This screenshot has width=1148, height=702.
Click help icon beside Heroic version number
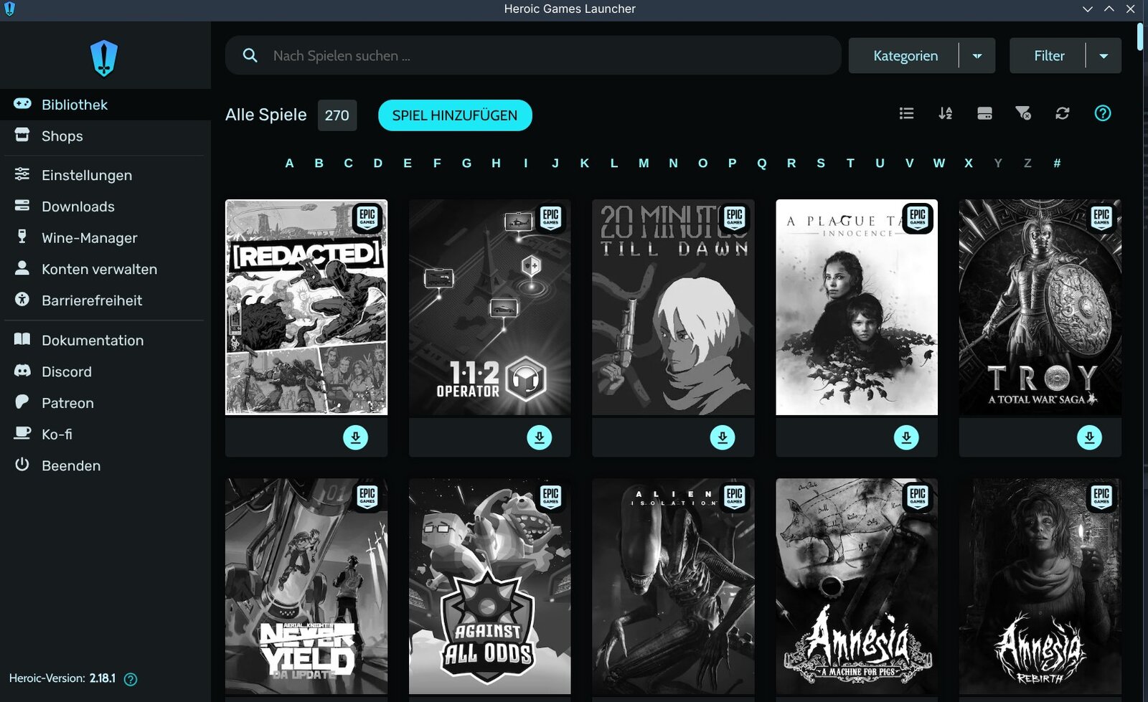coord(131,679)
